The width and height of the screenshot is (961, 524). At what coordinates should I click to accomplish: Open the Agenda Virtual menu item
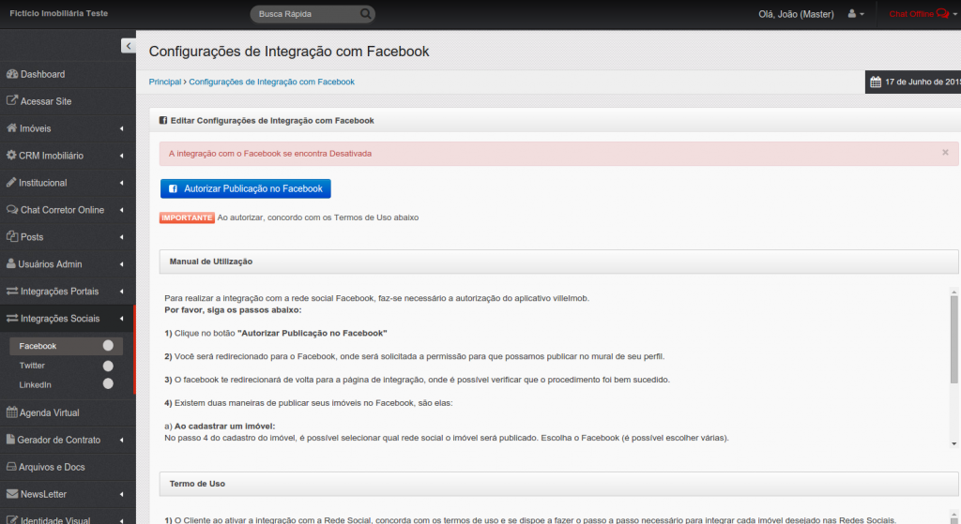[68, 412]
